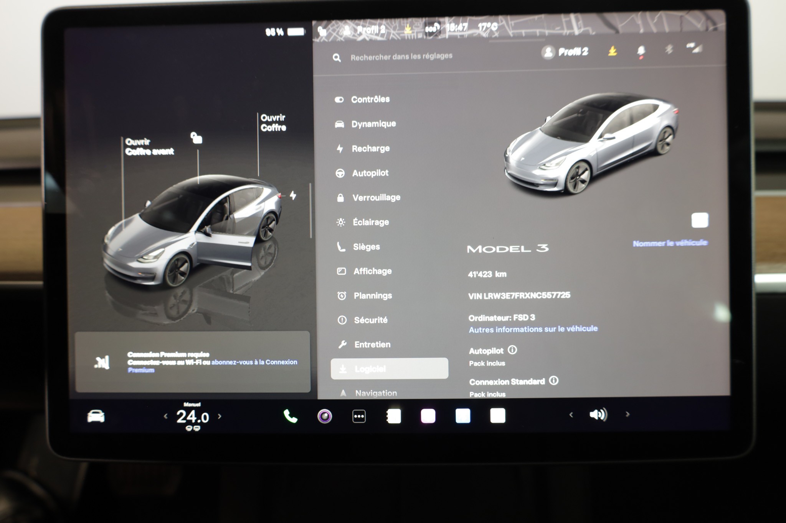Open the Profil 2 driver profile menu
The height and width of the screenshot is (523, 786).
[x=565, y=52]
